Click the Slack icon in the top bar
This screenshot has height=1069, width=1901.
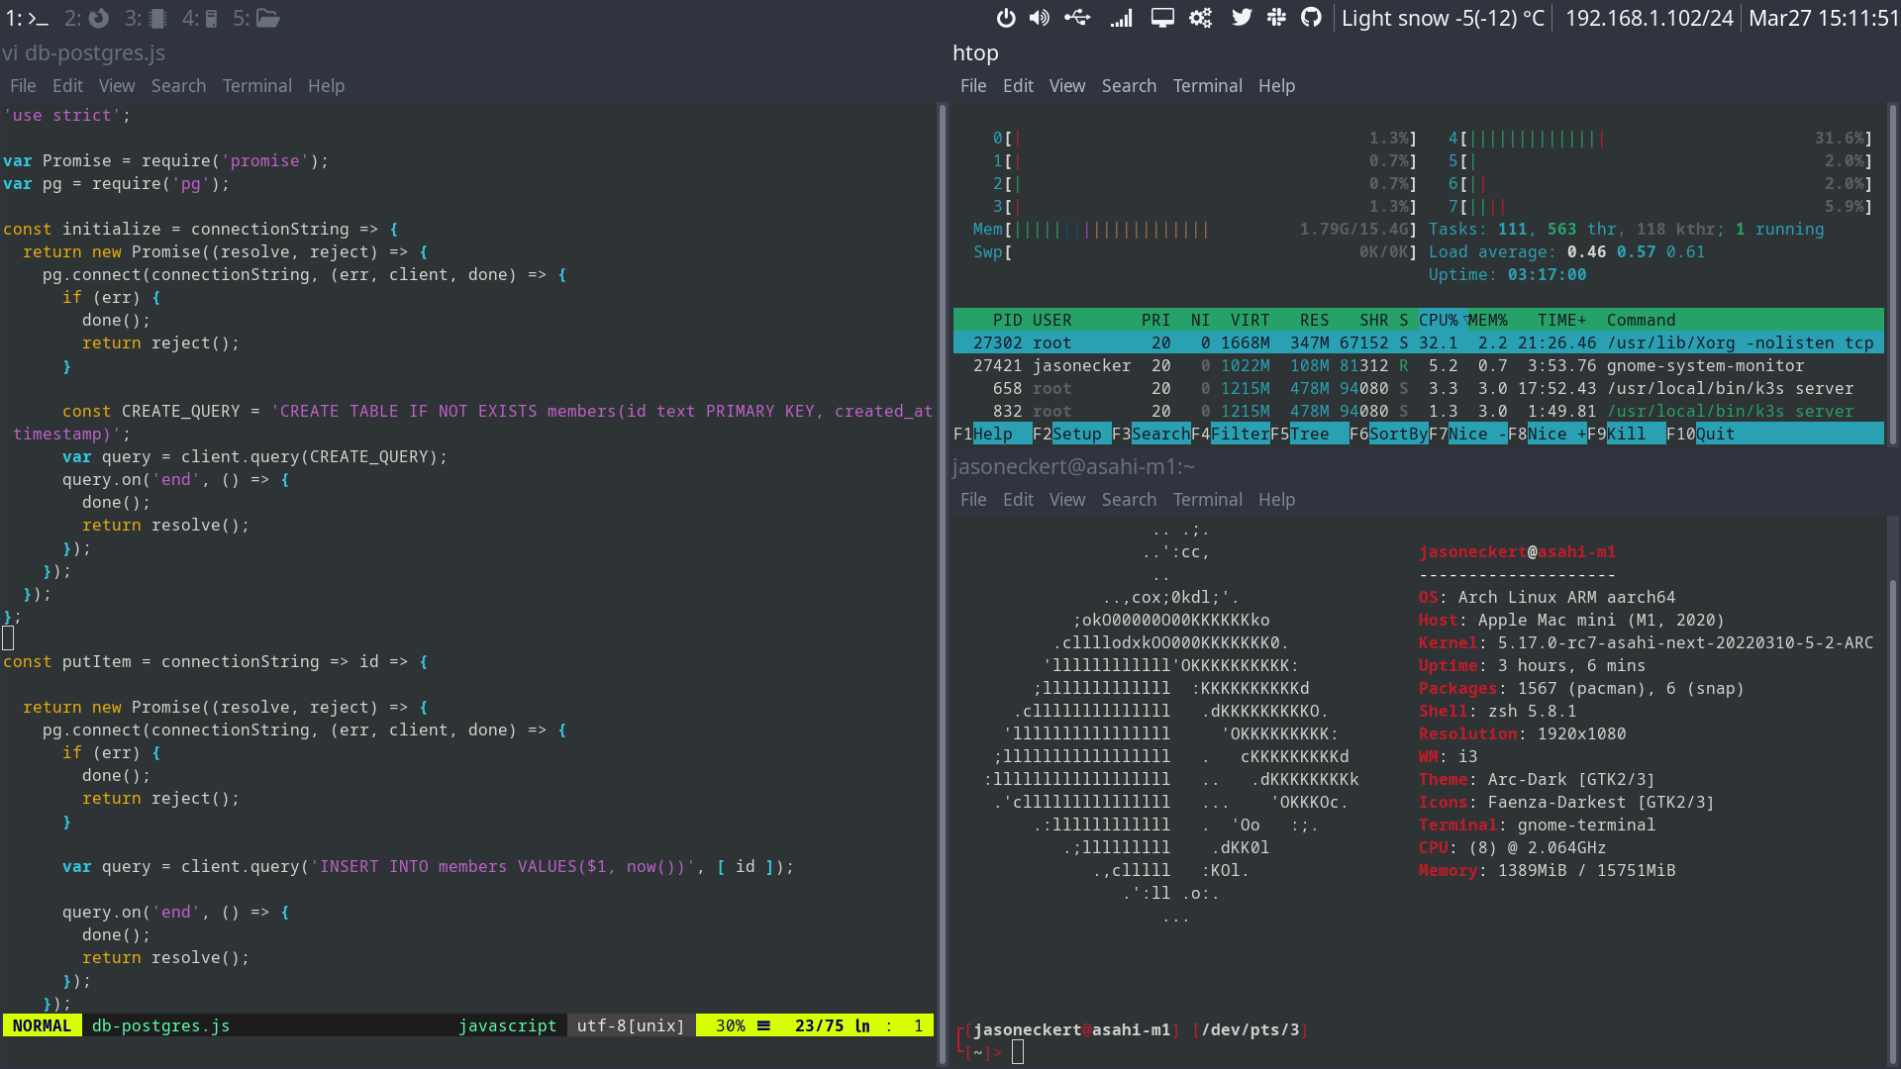[x=1277, y=17]
